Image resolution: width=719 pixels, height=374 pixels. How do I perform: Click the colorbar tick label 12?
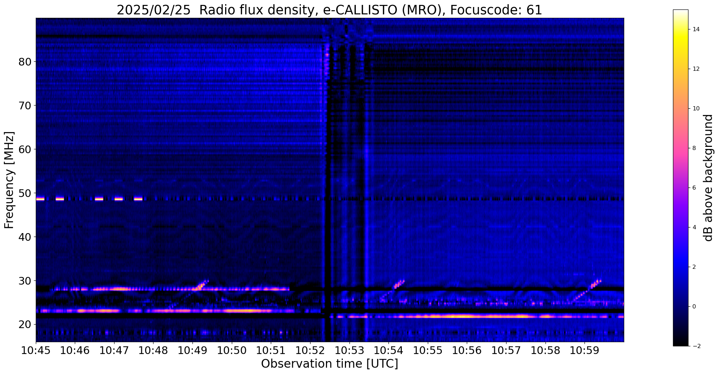[696, 69]
